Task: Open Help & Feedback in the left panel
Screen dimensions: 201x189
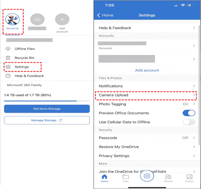Action: point(29,76)
